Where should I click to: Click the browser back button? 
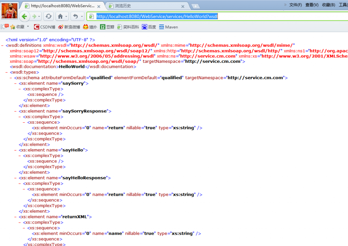pyautogui.click(x=24, y=16)
